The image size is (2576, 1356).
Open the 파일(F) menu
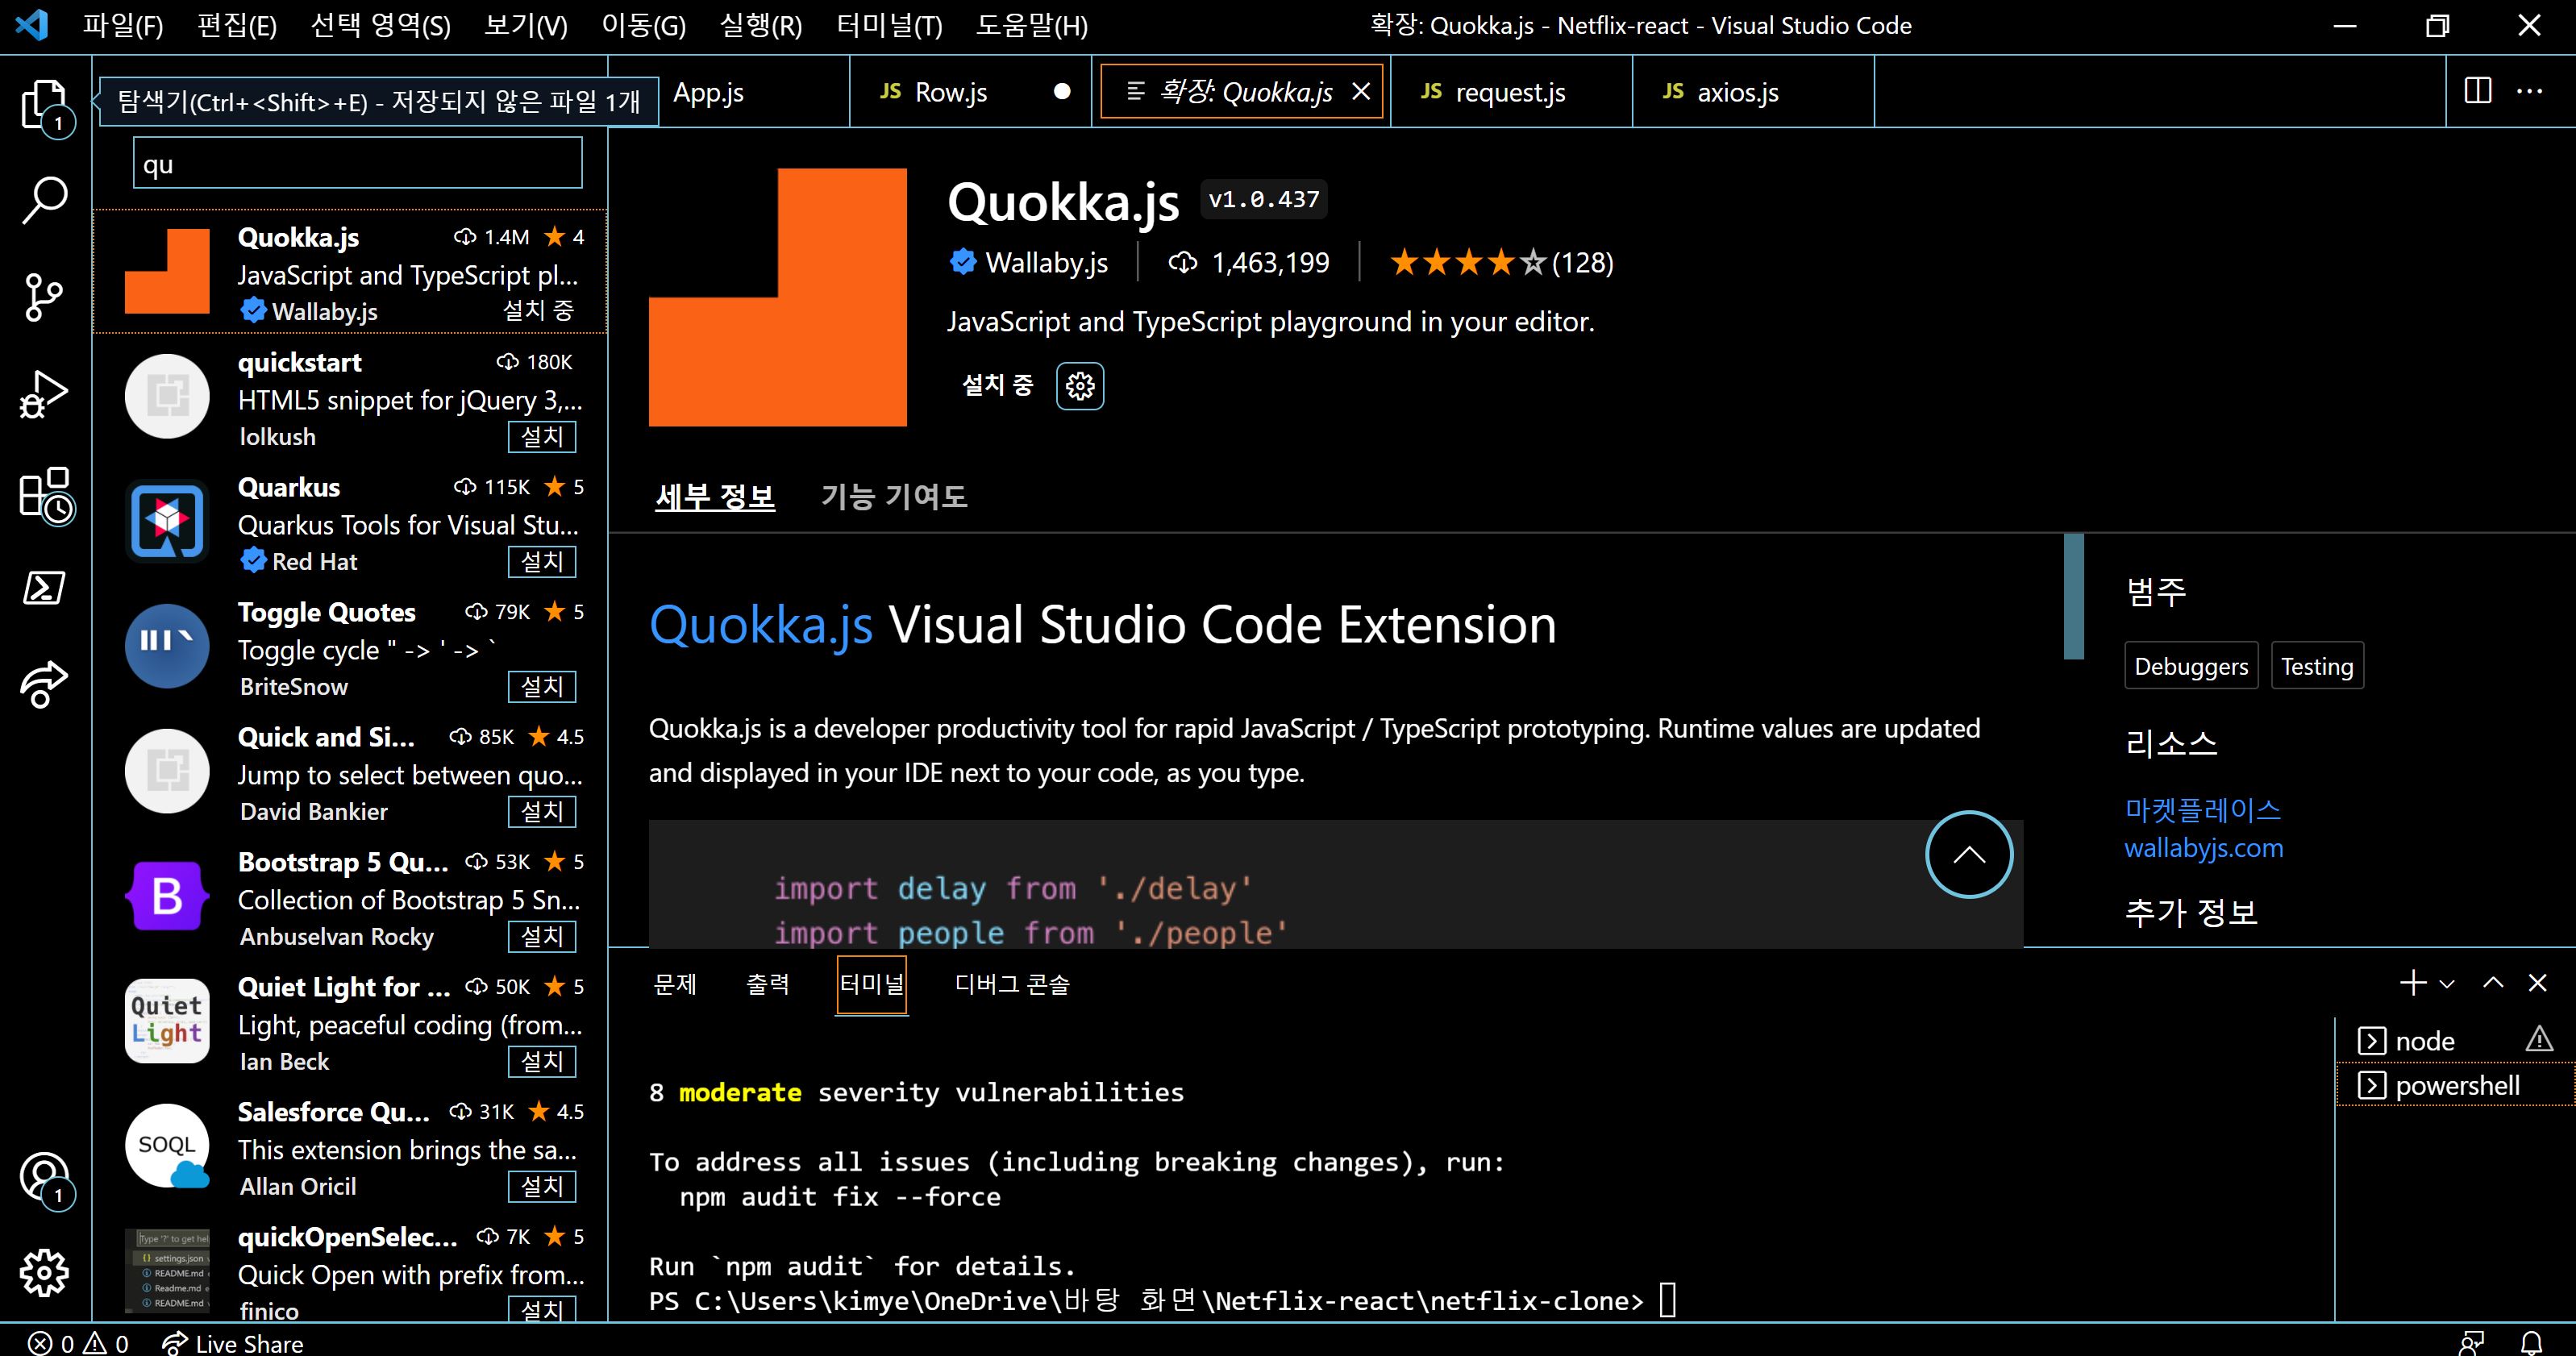[x=122, y=26]
